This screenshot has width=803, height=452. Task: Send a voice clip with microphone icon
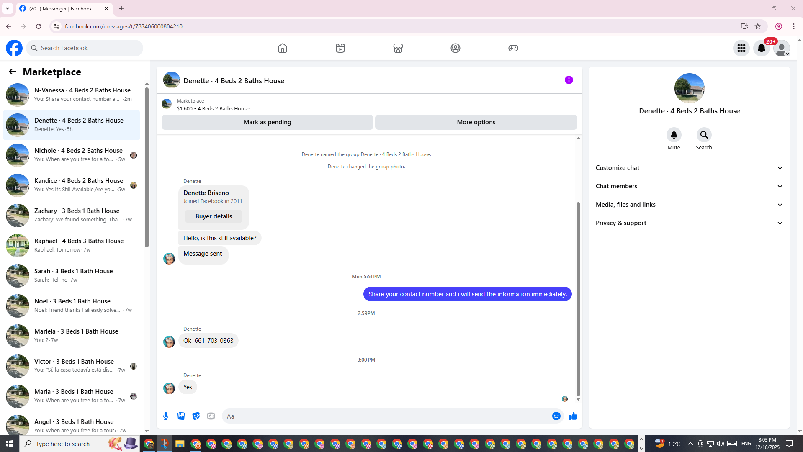click(166, 416)
